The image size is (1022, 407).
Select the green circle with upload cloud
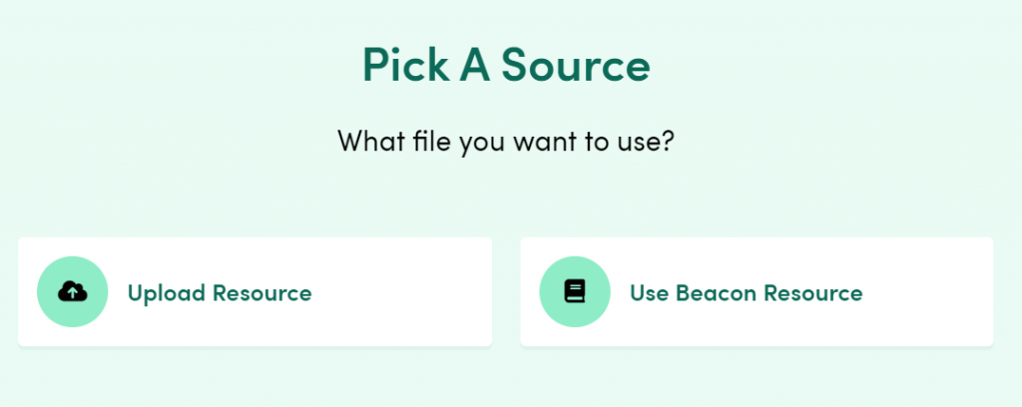(72, 292)
